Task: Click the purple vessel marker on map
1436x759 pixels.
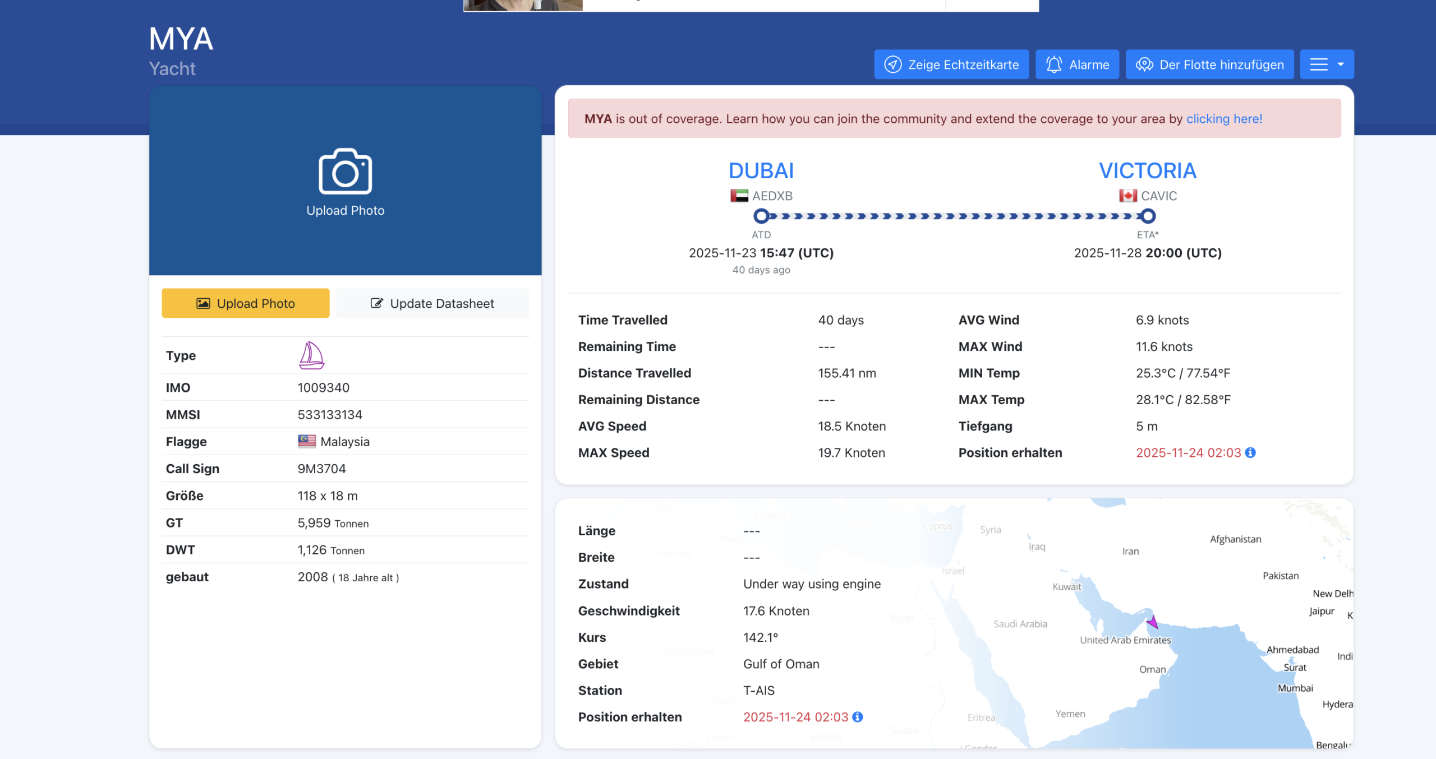Action: [1153, 622]
